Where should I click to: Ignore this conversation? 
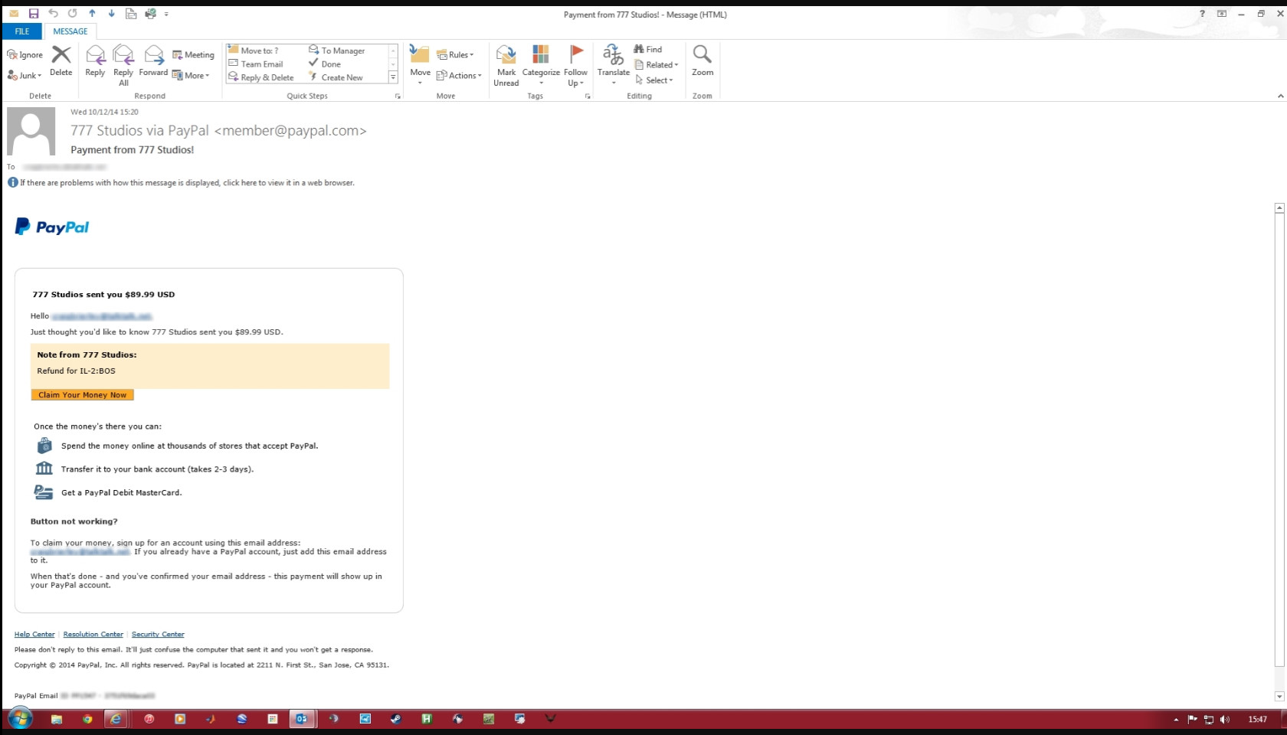25,55
